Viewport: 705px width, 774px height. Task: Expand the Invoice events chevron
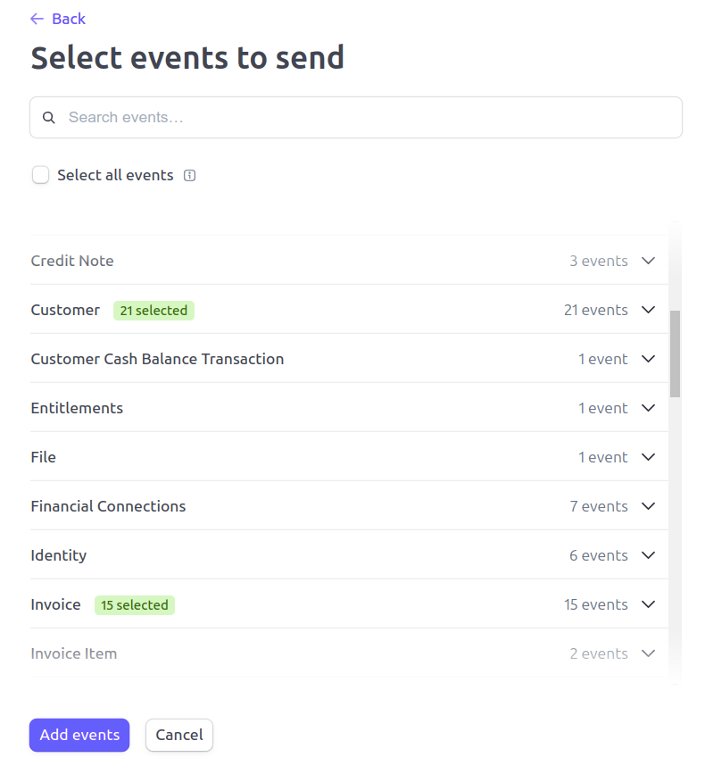649,605
